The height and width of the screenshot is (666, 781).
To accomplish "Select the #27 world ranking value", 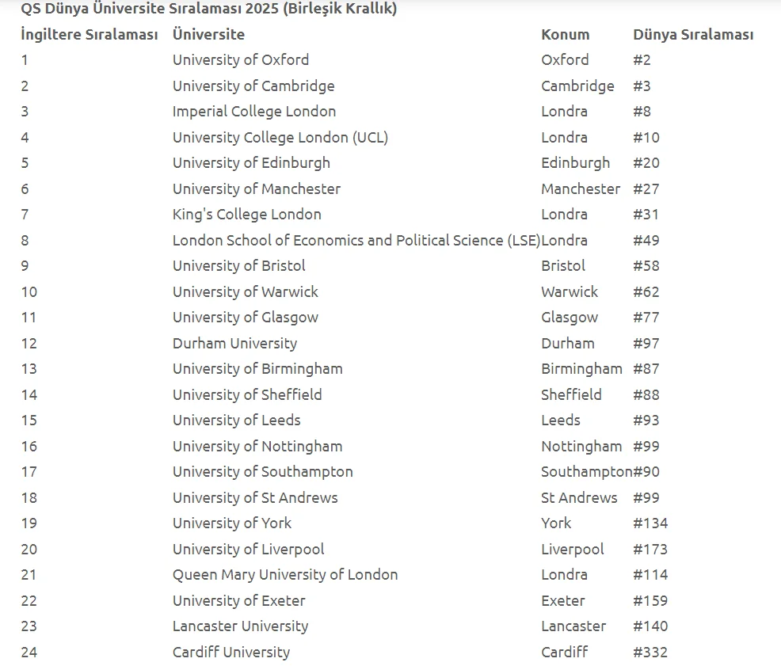I will coord(646,189).
